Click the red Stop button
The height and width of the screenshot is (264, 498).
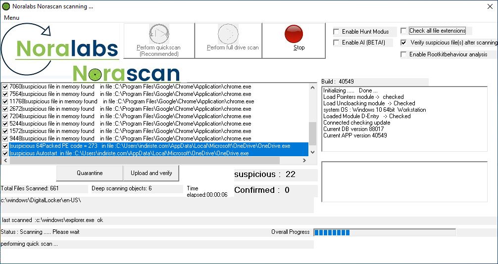pos(294,41)
